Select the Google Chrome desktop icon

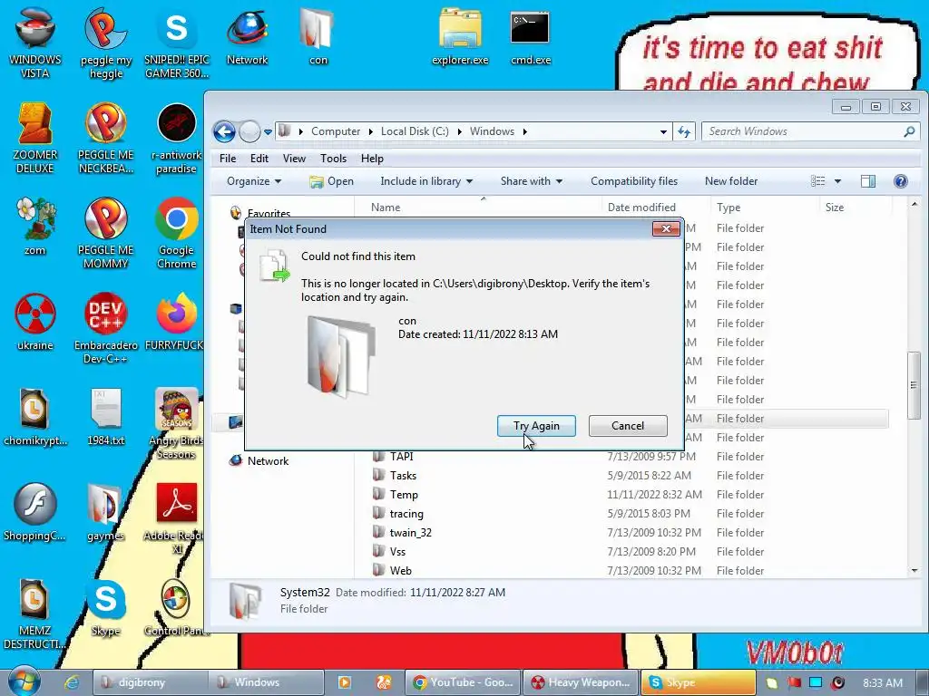177,233
